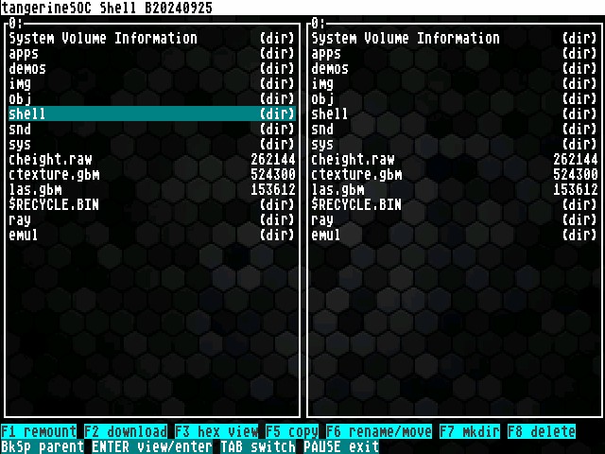Select 'shell' directory in right panel
Viewport: 605px width, 454px height.
pyautogui.click(x=455, y=113)
